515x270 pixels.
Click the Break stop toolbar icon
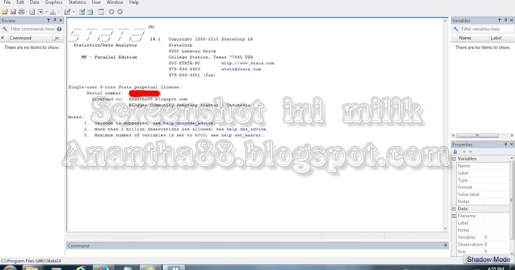click(x=120, y=12)
